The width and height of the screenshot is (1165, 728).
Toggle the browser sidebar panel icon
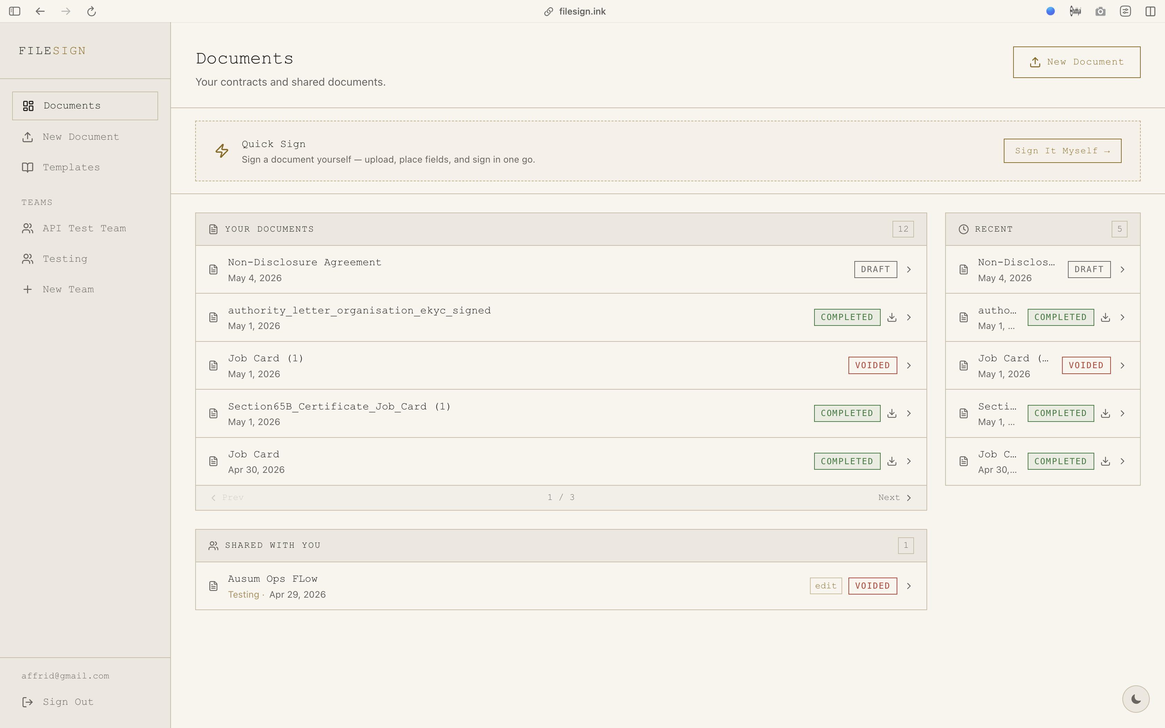[15, 11]
